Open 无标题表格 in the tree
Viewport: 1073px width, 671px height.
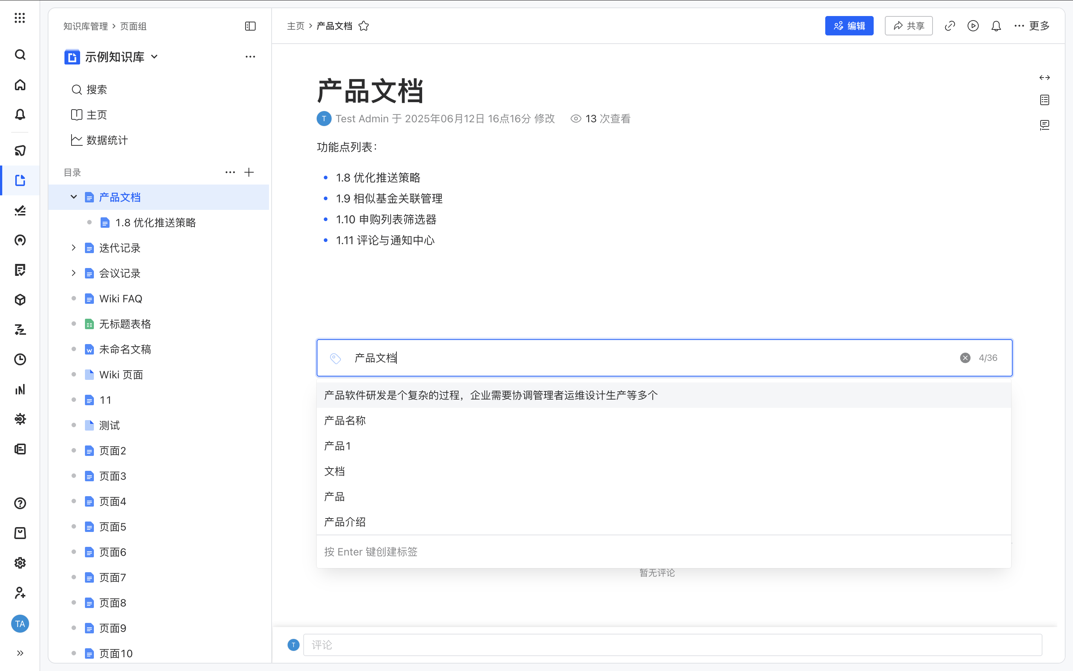124,324
